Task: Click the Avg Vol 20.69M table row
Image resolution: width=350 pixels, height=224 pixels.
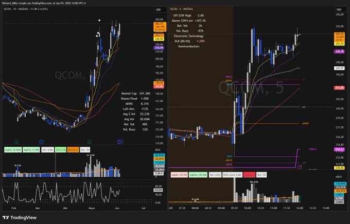Action: [x=136, y=119]
